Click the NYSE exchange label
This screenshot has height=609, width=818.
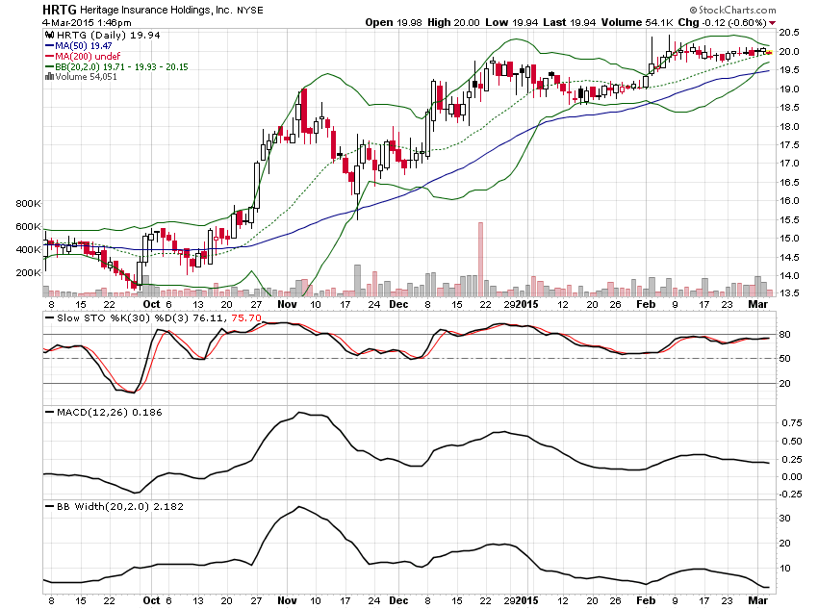[x=250, y=11]
